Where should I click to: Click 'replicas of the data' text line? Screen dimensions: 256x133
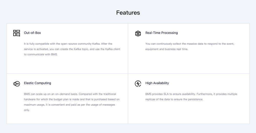(174, 99)
